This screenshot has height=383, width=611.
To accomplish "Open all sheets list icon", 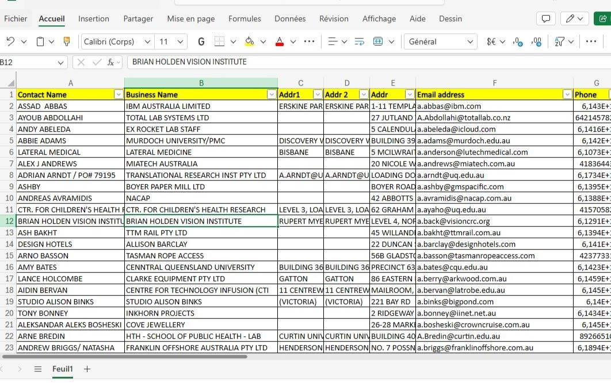I will point(38,369).
